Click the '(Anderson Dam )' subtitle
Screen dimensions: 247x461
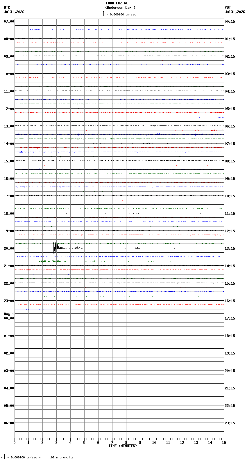(120, 8)
